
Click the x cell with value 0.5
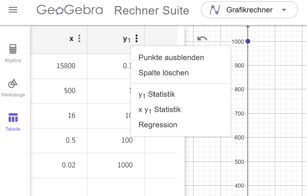59,141
